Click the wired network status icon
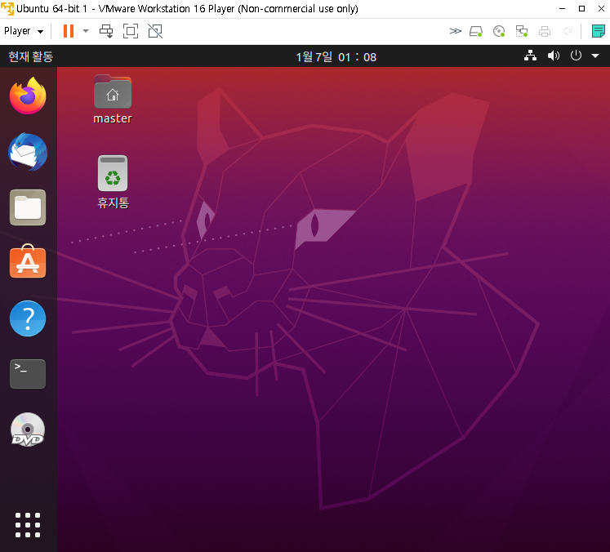Viewport: 610px width, 552px height. (x=530, y=56)
